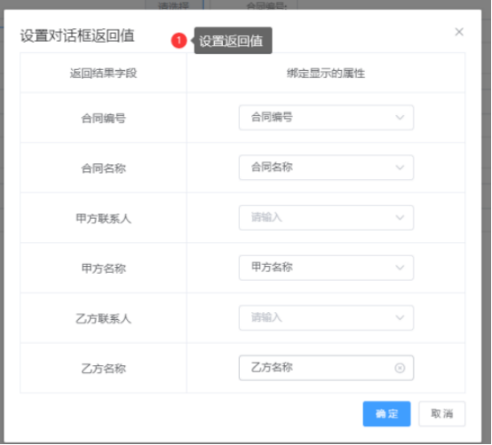Click the 确定 confirm button
The height and width of the screenshot is (445, 492).
coord(386,414)
